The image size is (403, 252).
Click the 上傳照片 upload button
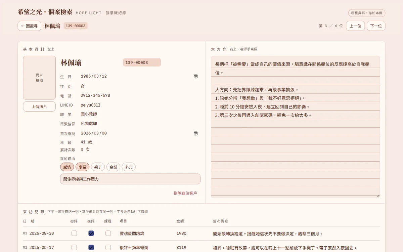coord(39,107)
